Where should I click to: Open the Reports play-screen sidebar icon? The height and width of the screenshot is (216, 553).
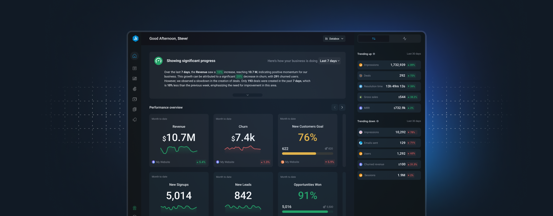tap(135, 99)
